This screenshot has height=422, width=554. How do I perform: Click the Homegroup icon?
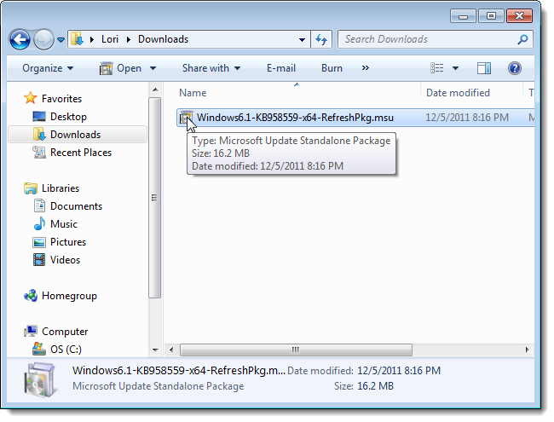click(x=31, y=296)
